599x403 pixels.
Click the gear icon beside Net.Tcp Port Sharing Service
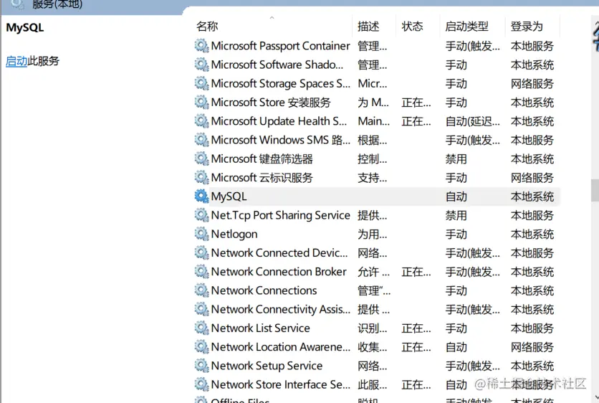[x=201, y=215]
